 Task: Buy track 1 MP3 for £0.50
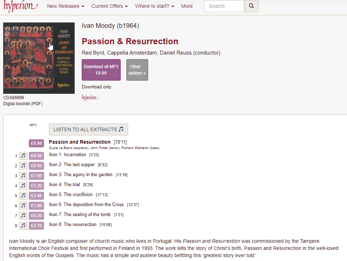pyautogui.click(x=36, y=156)
